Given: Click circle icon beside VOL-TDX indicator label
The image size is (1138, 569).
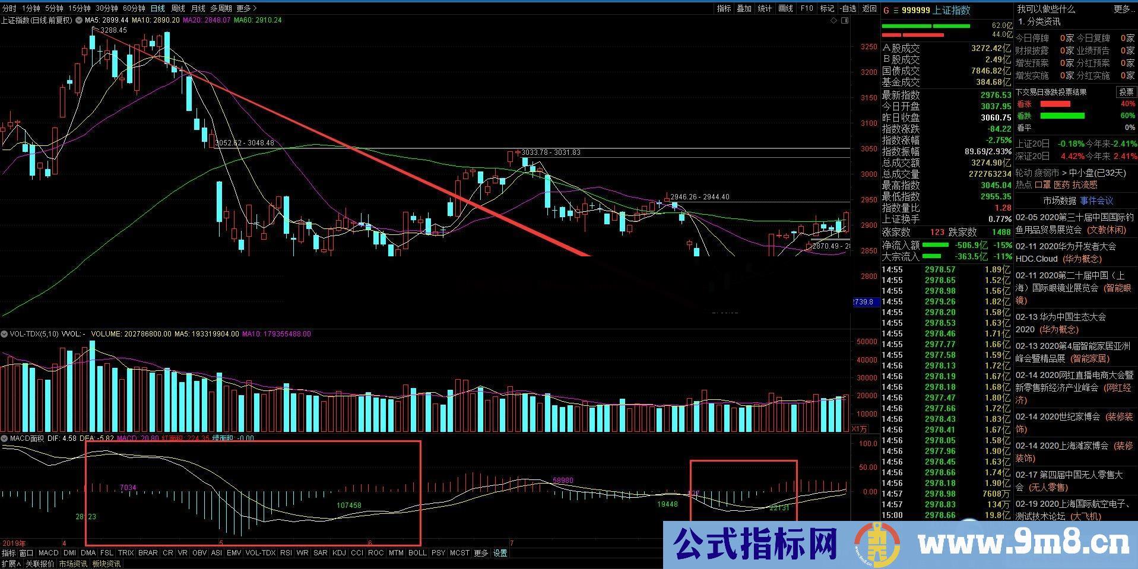Looking at the screenshot, I should click(4, 334).
